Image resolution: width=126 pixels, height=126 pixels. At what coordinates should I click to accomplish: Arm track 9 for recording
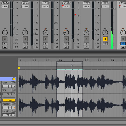pyautogui.click(x=123, y=47)
